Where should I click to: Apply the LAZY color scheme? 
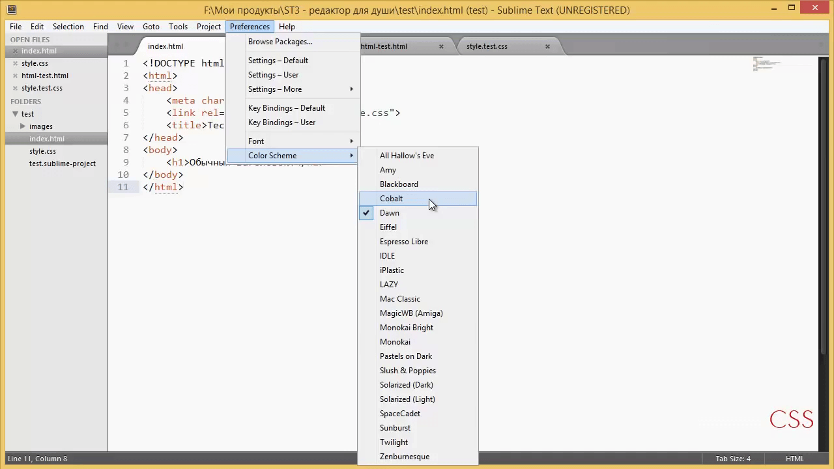(418, 285)
